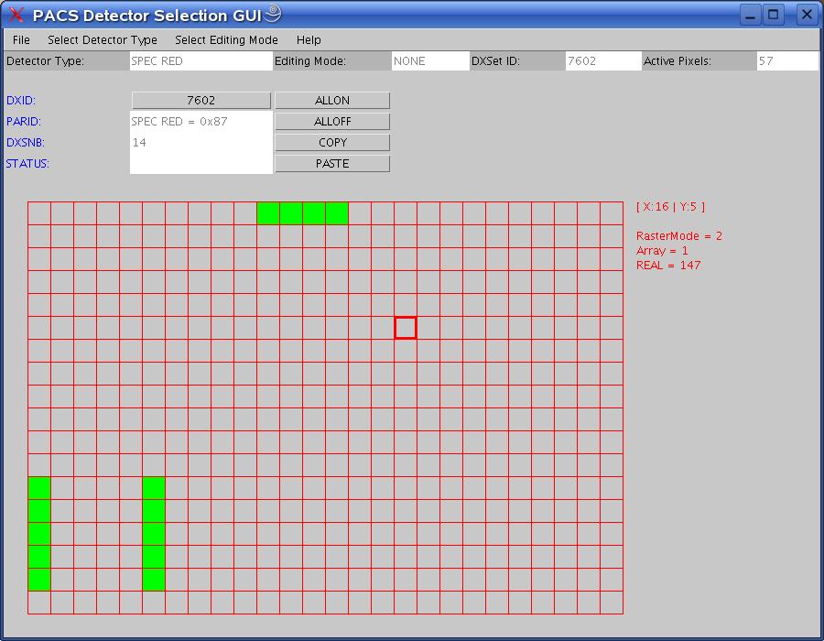Click the DXSet ID field showing 7602
The image size is (824, 641).
click(x=603, y=61)
